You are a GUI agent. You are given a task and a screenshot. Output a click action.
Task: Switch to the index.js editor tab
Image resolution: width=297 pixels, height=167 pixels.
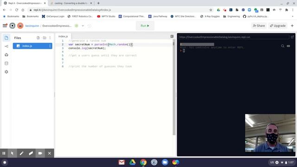[63, 36]
